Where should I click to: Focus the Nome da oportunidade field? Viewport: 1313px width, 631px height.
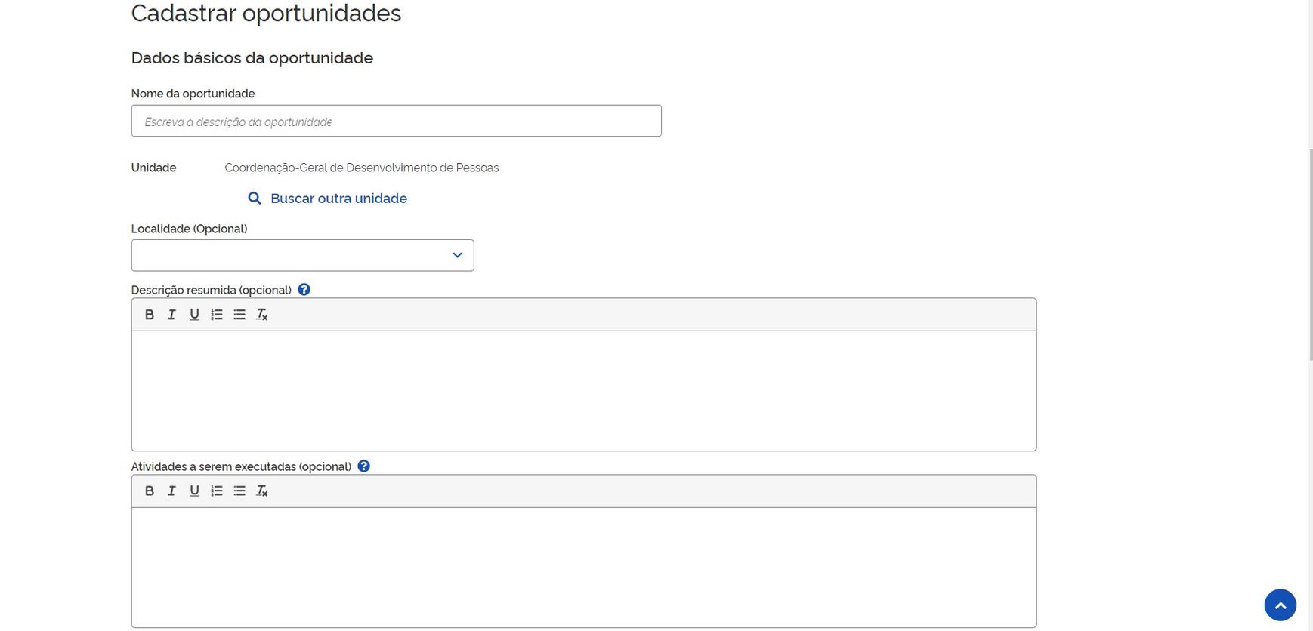(396, 122)
